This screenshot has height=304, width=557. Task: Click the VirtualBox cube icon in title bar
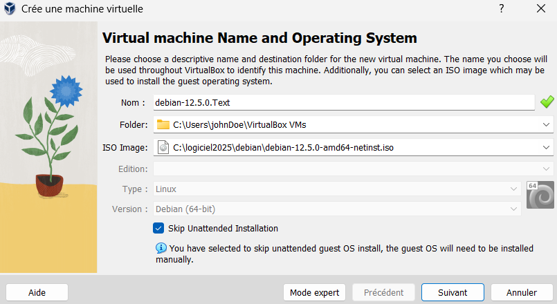click(10, 8)
